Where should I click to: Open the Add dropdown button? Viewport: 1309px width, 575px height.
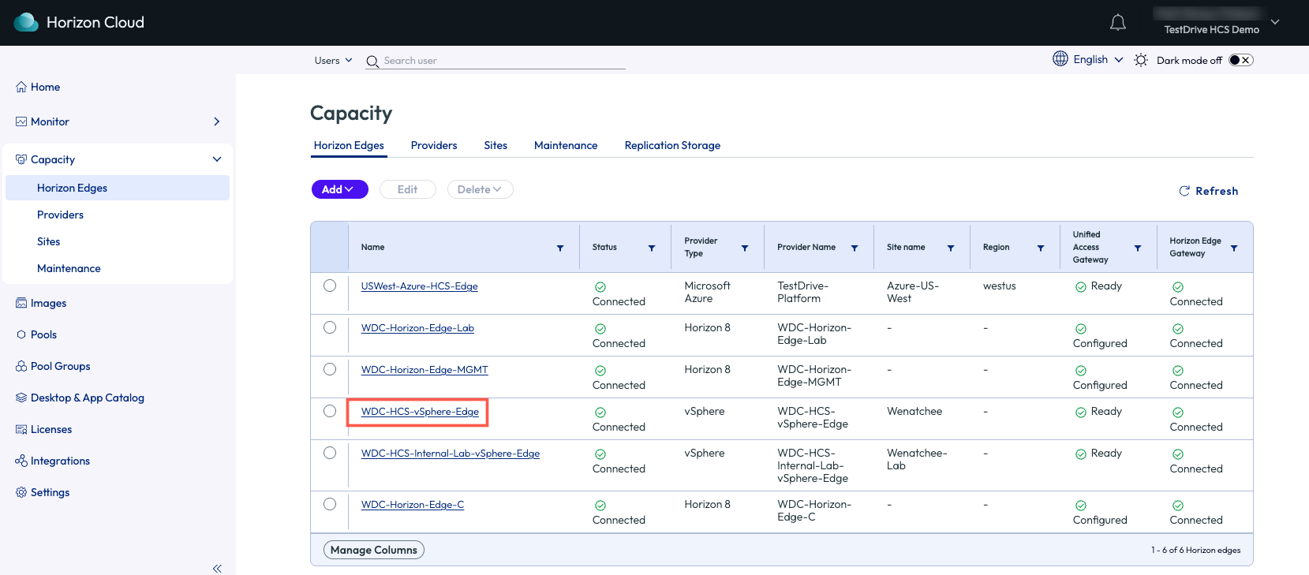click(x=339, y=189)
